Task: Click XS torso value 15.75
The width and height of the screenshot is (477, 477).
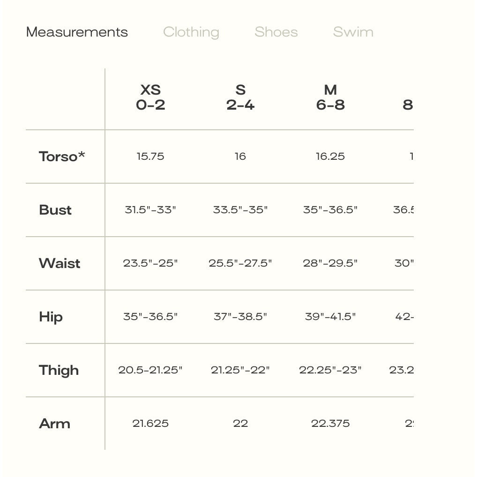Action: tap(150, 157)
